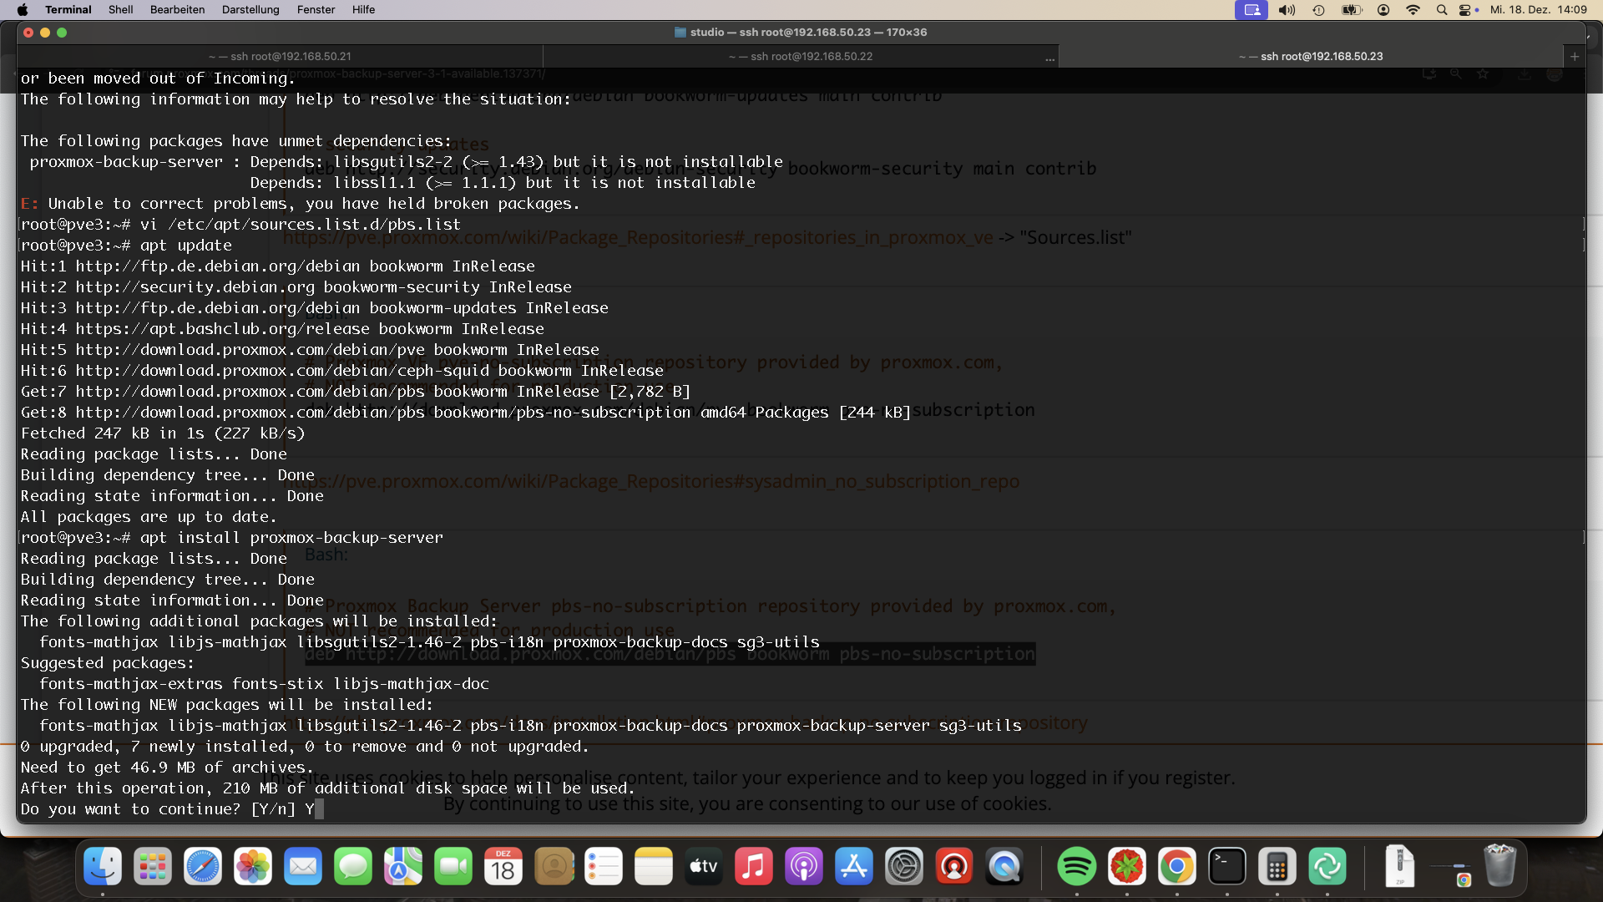Open Music app in the Dock
1603x902 pixels.
(x=754, y=866)
